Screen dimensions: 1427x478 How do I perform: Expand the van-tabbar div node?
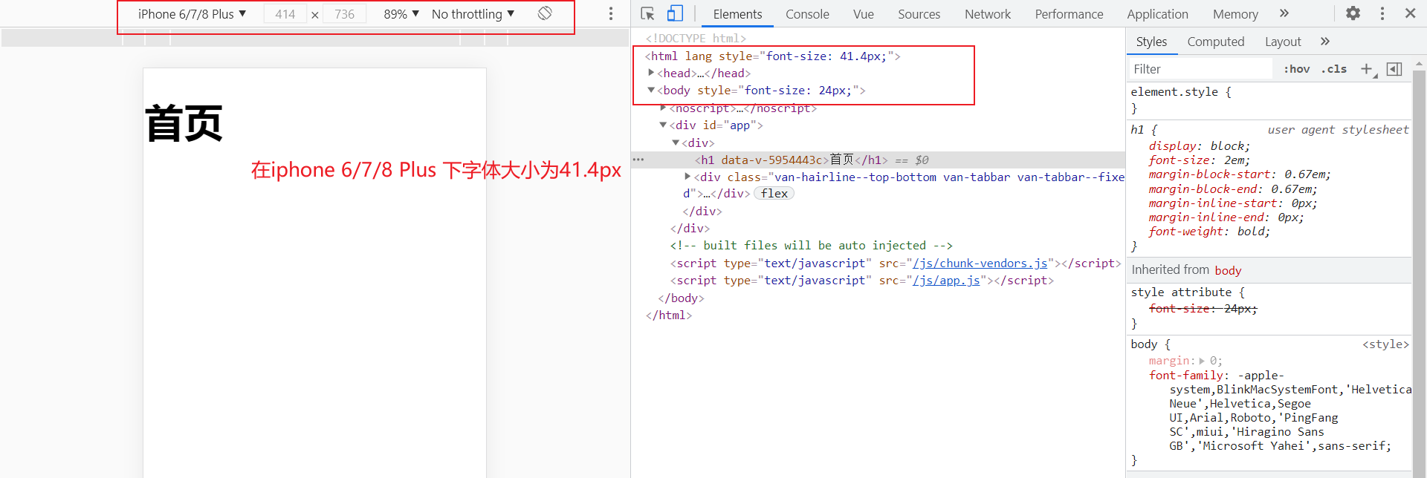[687, 177]
